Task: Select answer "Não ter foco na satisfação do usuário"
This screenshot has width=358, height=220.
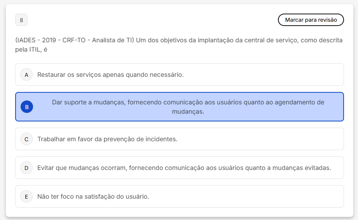Action: pos(93,196)
